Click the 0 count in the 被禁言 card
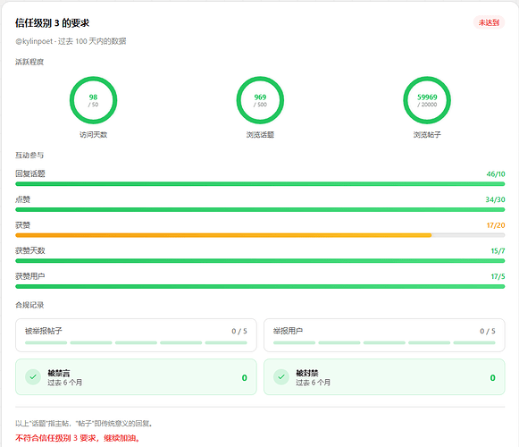The width and height of the screenshot is (519, 447). pyautogui.click(x=244, y=378)
